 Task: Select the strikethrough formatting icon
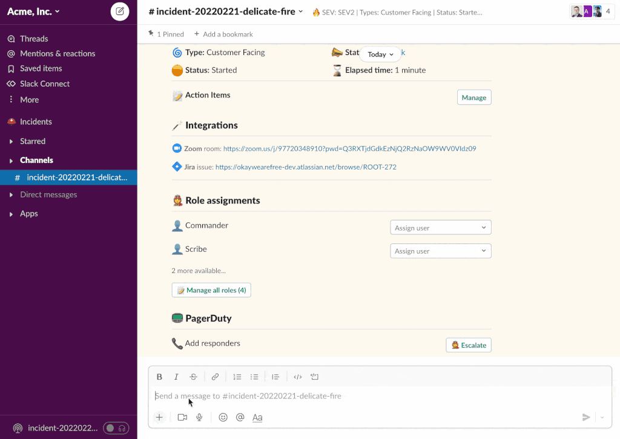coord(193,376)
